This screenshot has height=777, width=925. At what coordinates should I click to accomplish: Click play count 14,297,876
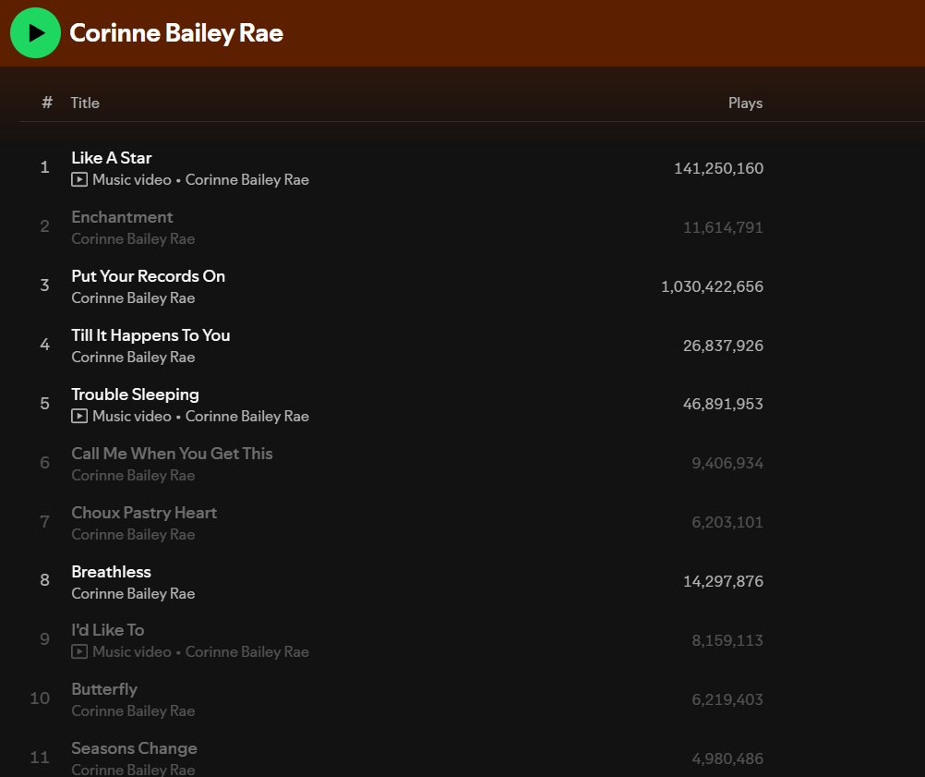click(723, 581)
